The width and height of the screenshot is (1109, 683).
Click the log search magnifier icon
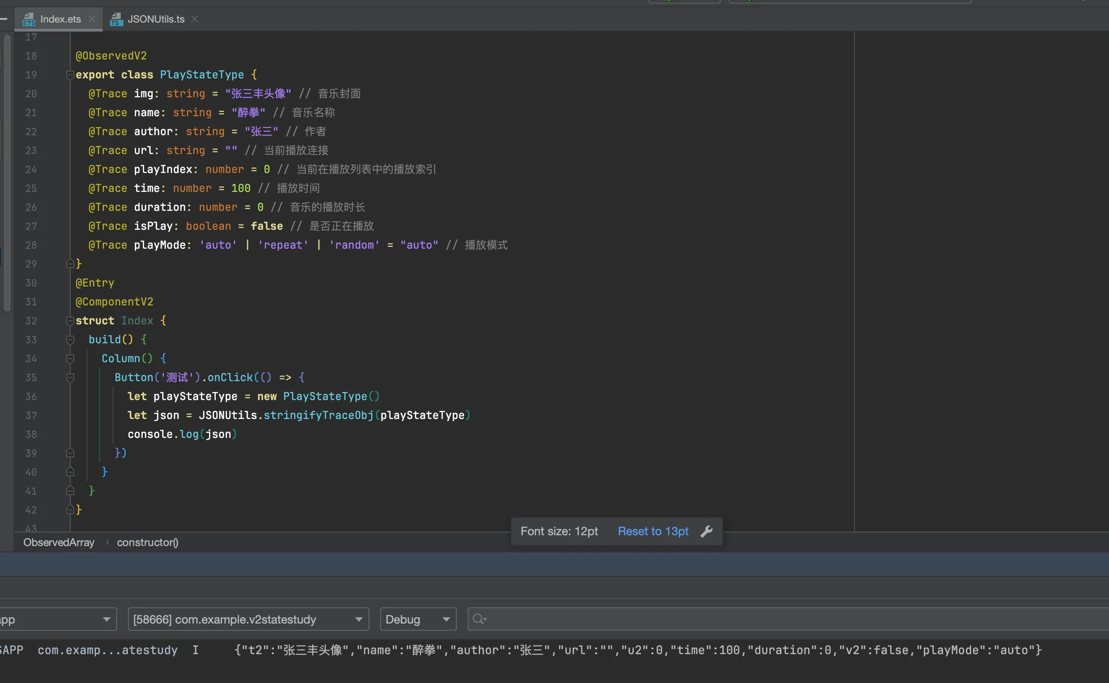(x=479, y=619)
